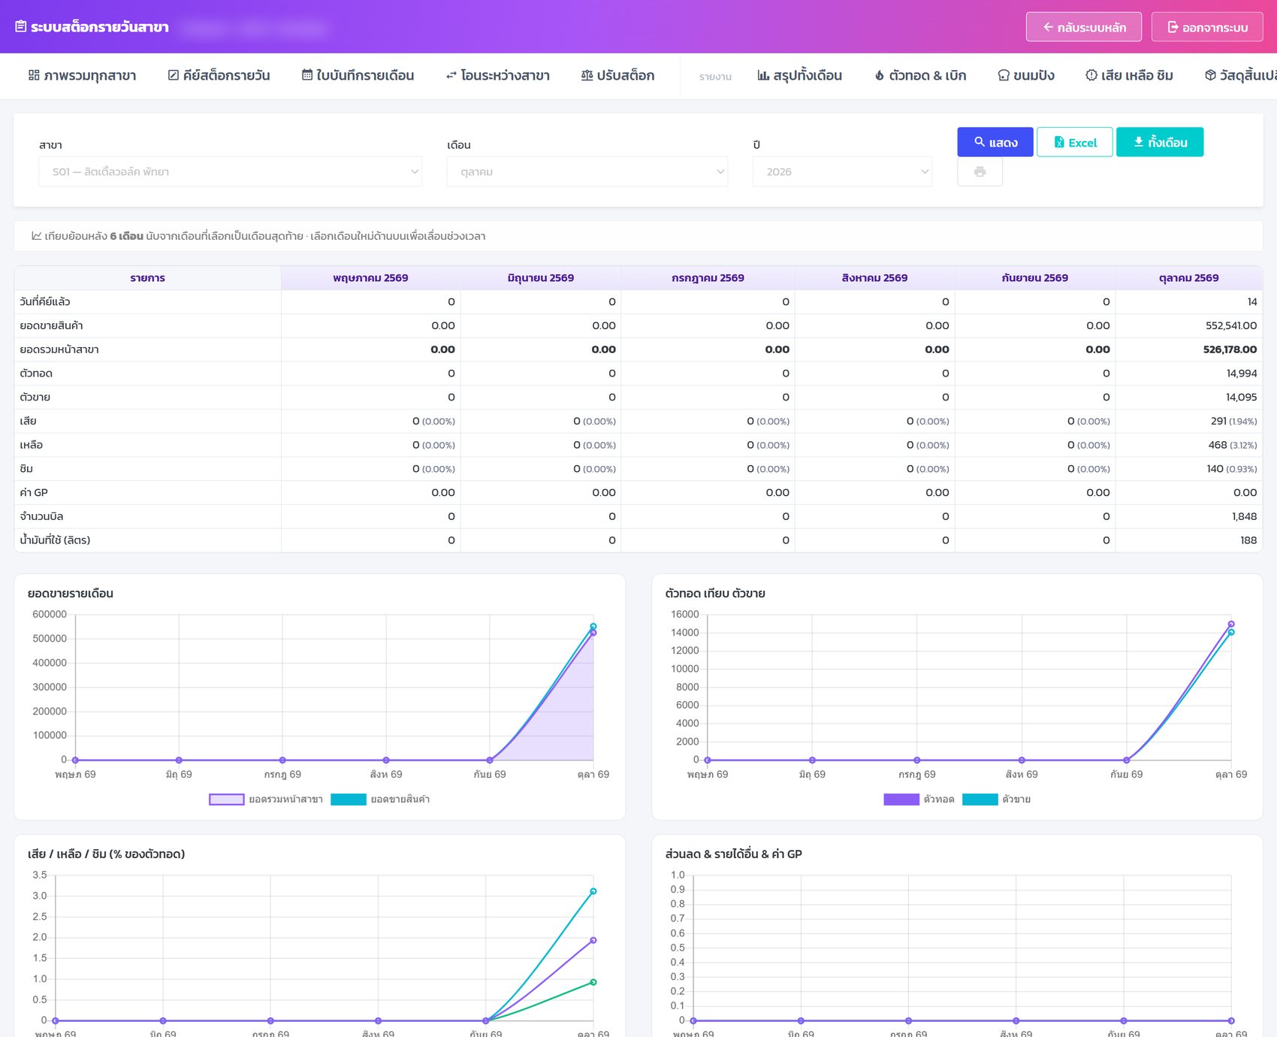
Task: Click the ค่า GP row label
Action: tap(34, 492)
